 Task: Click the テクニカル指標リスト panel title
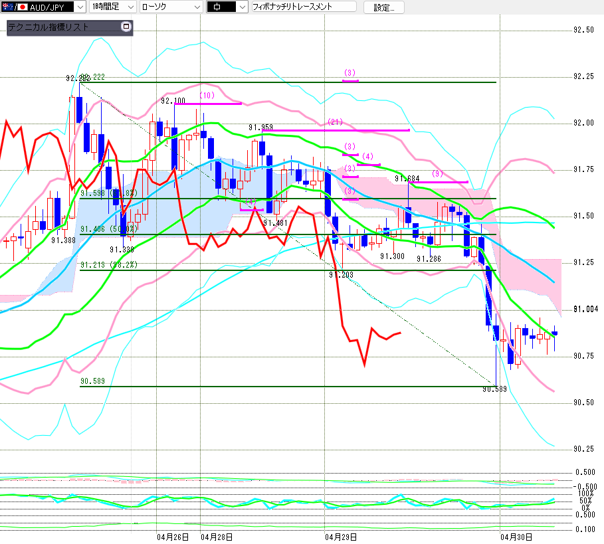coord(49,27)
